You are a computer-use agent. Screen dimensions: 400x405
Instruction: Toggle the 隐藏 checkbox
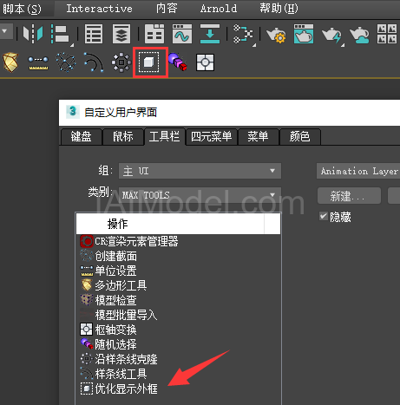coord(324,216)
